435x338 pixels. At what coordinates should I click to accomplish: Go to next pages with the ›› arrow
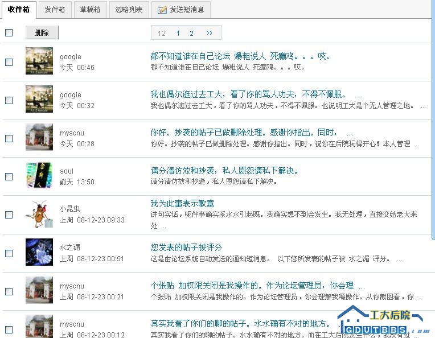210,33
